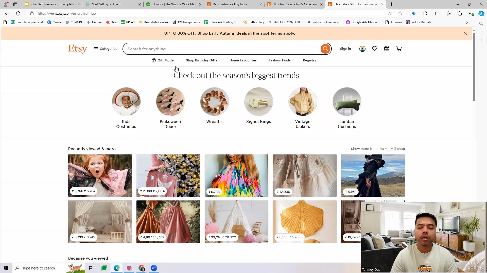Open Edge Collections icon

tap(460, 13)
